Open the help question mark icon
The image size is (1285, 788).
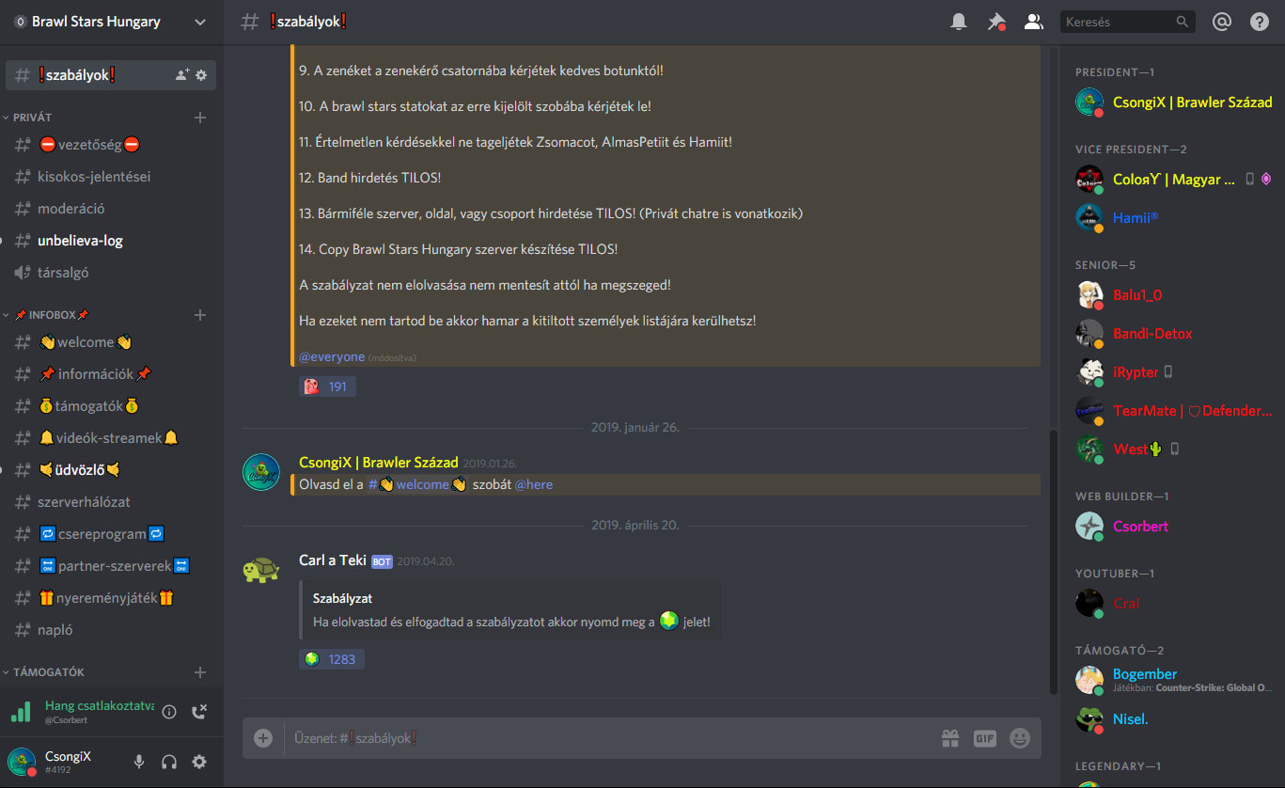coord(1260,22)
